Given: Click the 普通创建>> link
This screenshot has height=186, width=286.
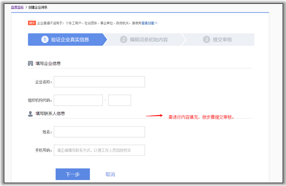Looking at the screenshot, I should 149,23.
